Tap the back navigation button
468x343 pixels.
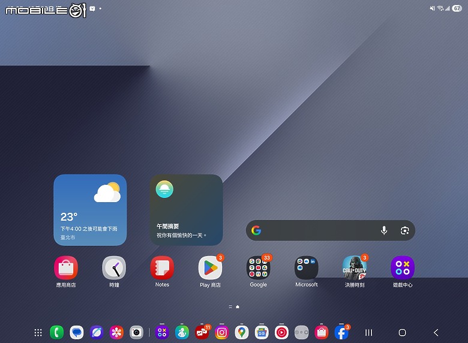coord(436,333)
